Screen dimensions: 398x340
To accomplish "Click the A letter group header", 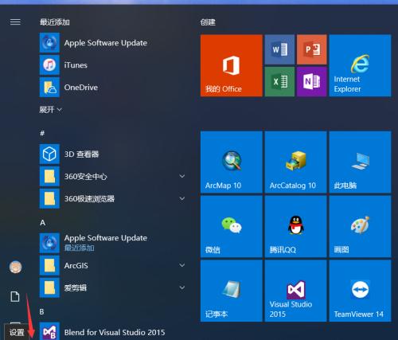I will [42, 222].
